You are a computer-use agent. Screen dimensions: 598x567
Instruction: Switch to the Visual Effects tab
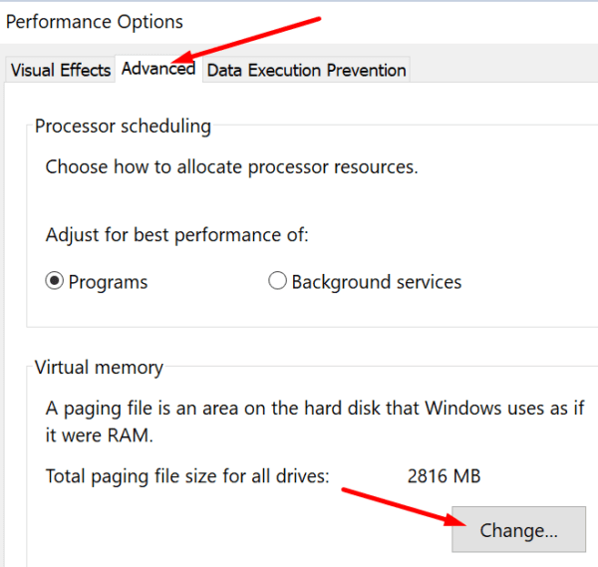60,70
